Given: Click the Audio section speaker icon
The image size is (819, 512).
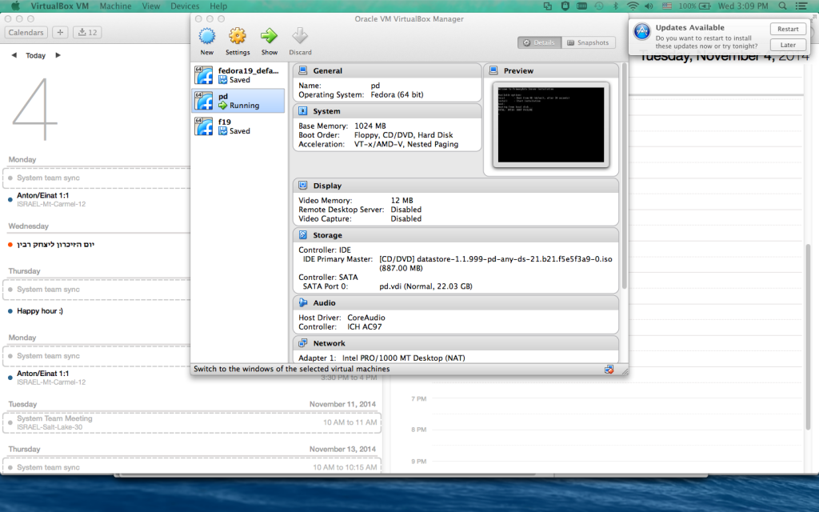Looking at the screenshot, I should tap(303, 303).
